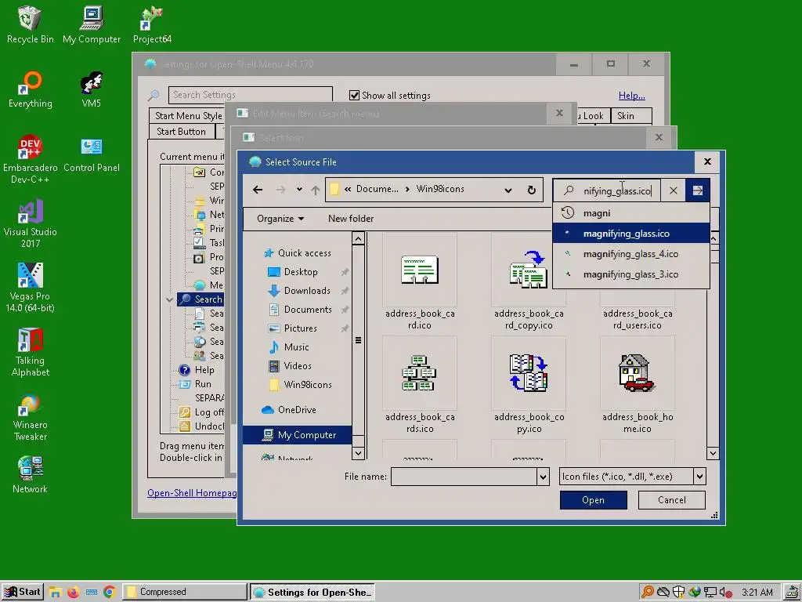
Task: Switch to the Start Menu Style tab
Action: (x=187, y=116)
